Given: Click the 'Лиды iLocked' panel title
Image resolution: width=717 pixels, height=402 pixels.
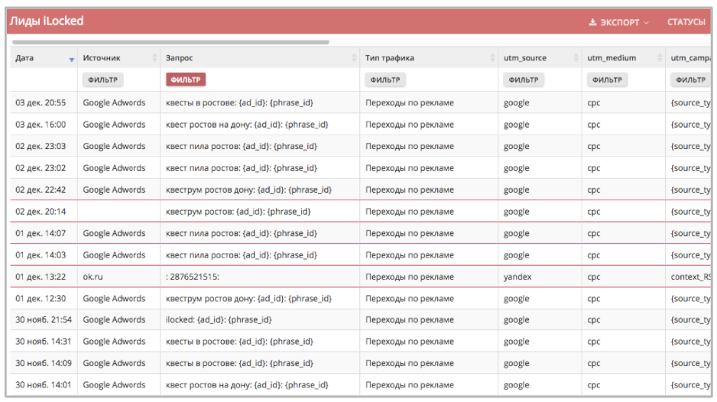Looking at the screenshot, I should [47, 21].
